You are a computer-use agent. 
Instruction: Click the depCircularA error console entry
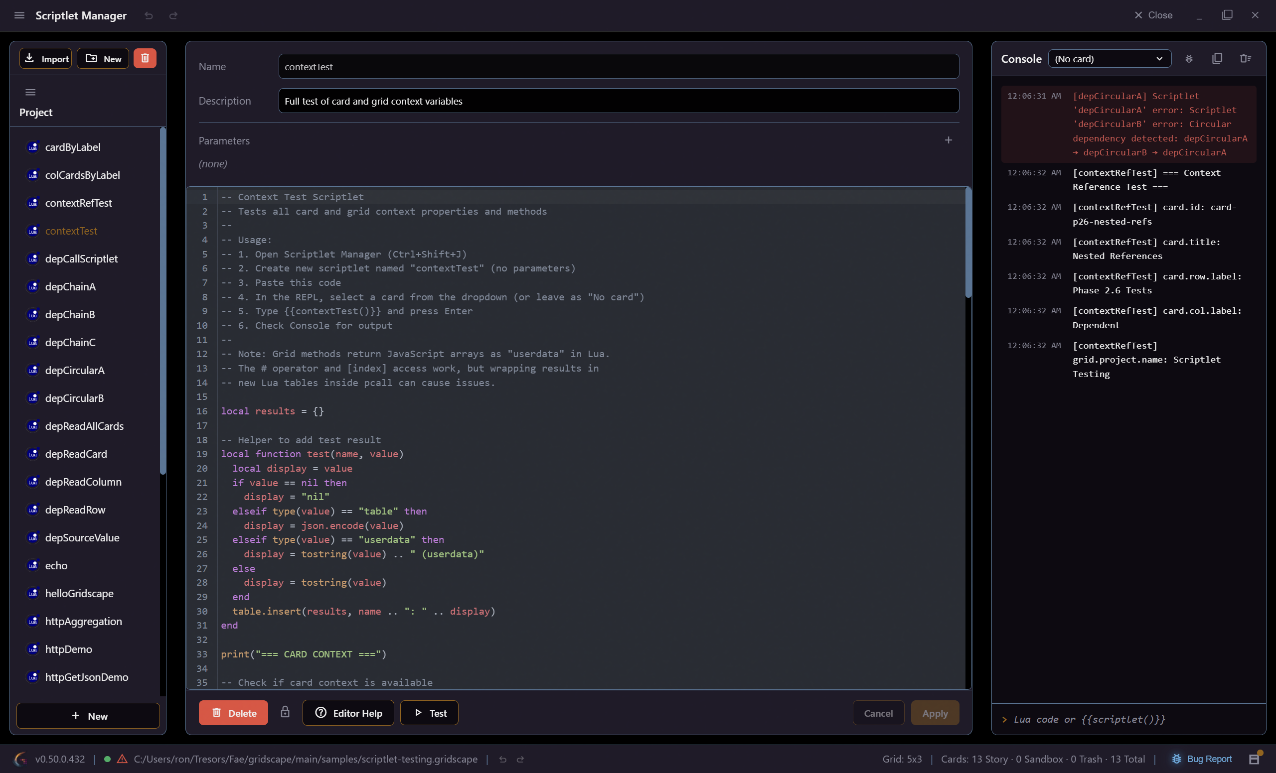pyautogui.click(x=1129, y=124)
